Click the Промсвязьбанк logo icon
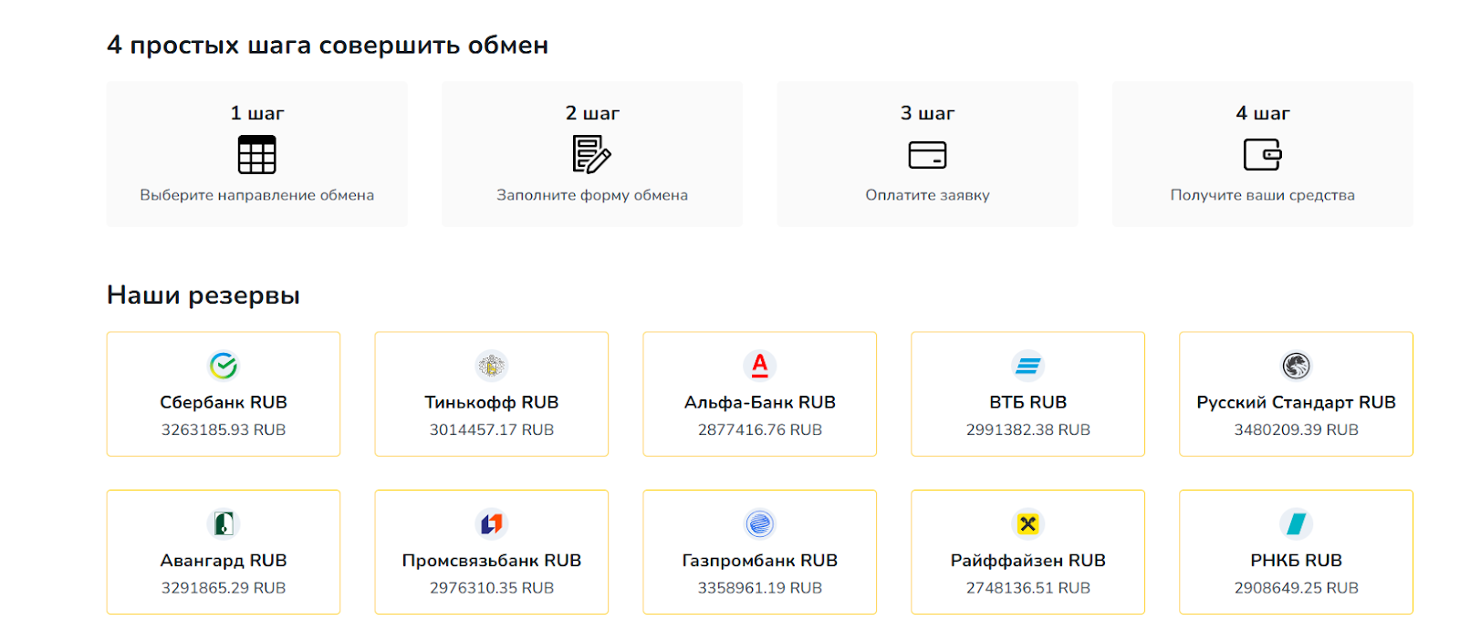The image size is (1460, 620). pos(492,524)
